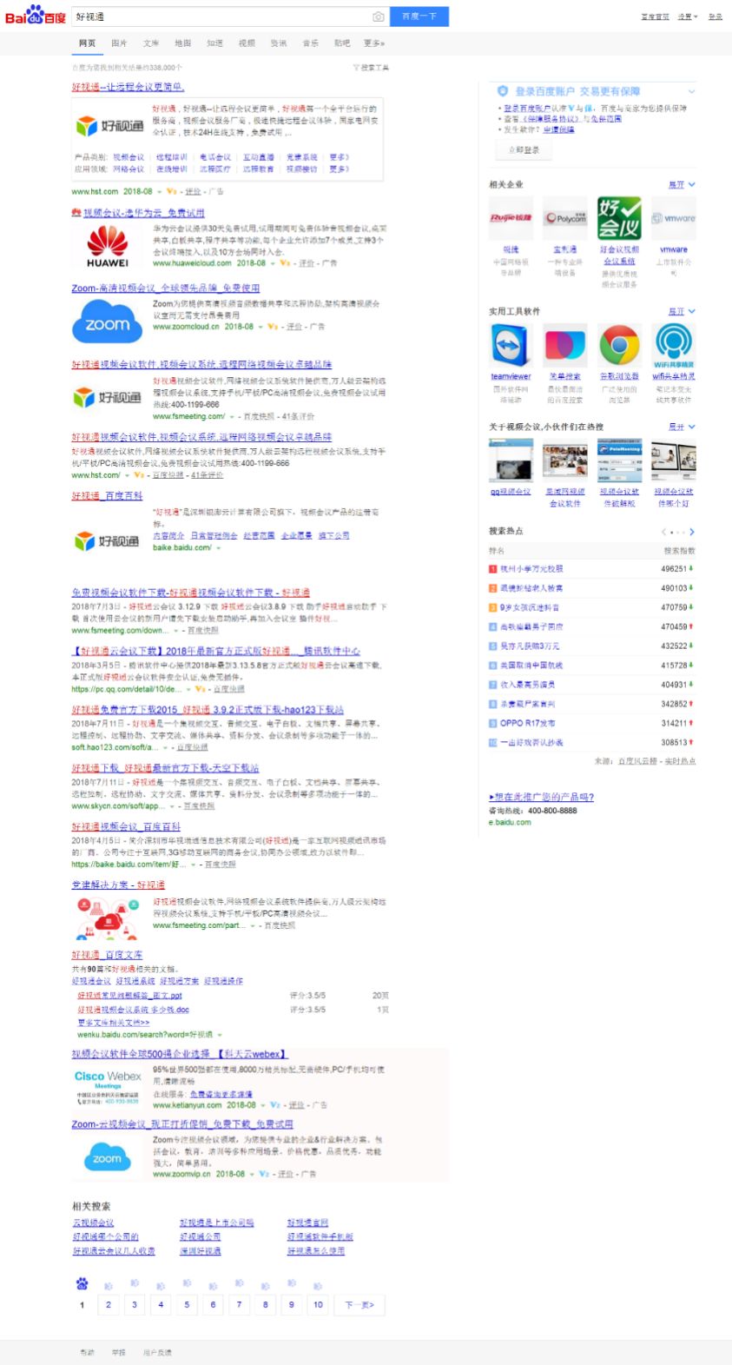Open the 百度首页 link
Viewport: 732px width, 1365px height.
click(656, 17)
